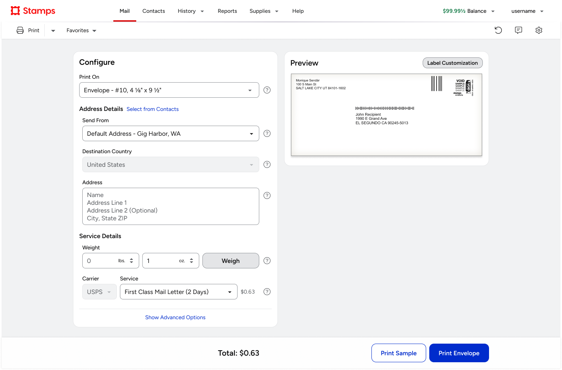Open the feedback chat bubble icon
Screen dimensions: 562x370
(519, 30)
